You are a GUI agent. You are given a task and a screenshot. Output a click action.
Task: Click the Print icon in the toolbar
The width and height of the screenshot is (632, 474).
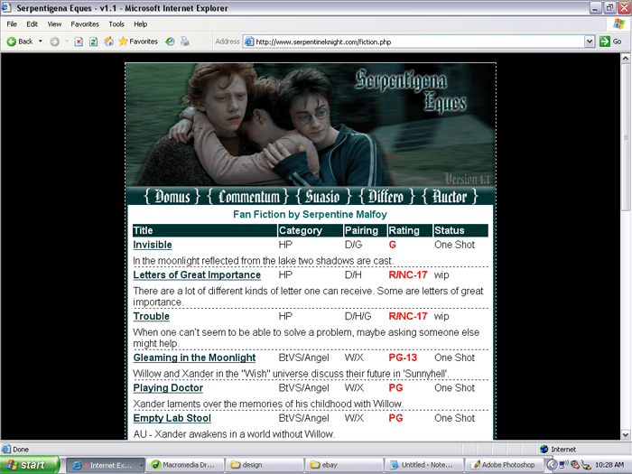pyautogui.click(x=185, y=42)
